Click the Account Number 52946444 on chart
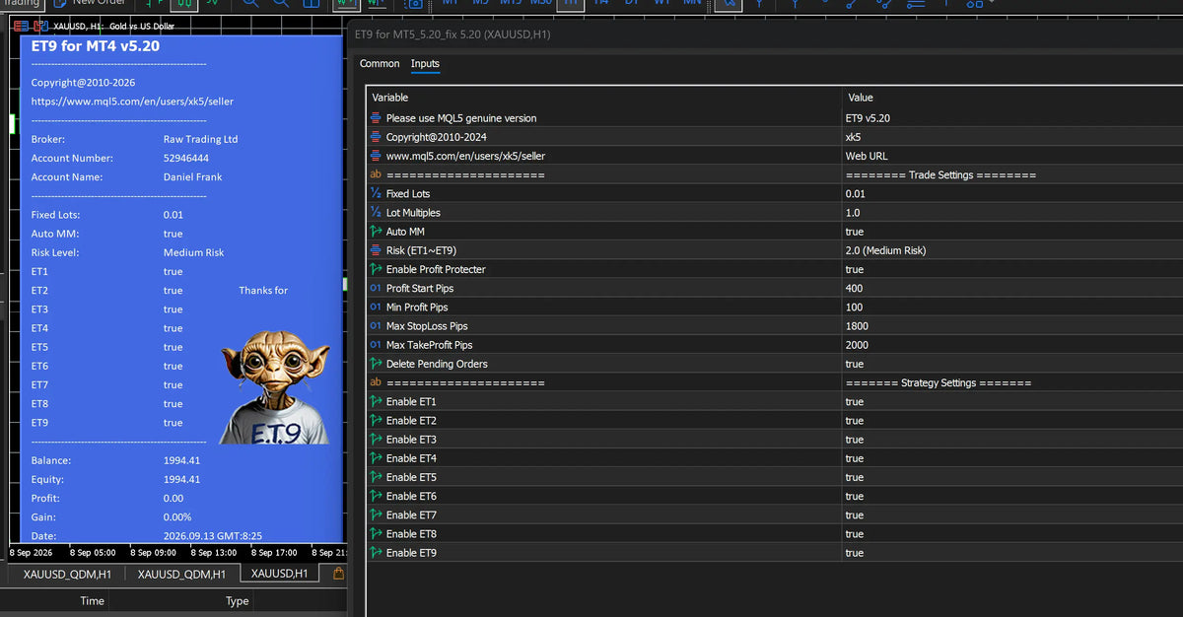The height and width of the screenshot is (617, 1183). tap(186, 158)
